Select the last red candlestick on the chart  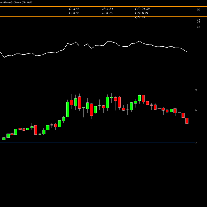tap(187, 120)
